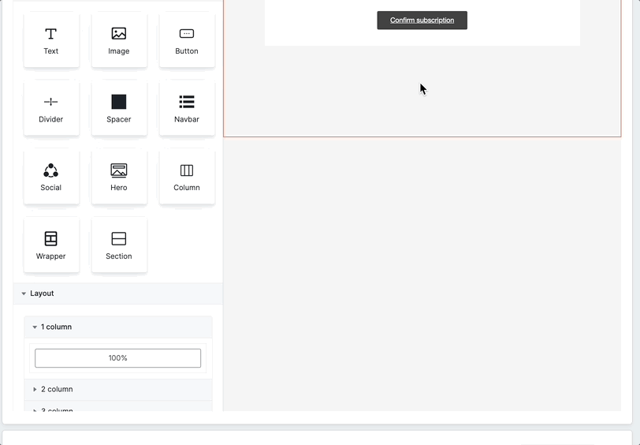Choose the Button block icon

point(187,34)
